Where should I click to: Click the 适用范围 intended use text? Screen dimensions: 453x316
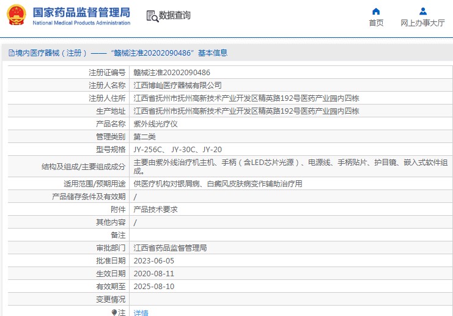click(x=218, y=184)
